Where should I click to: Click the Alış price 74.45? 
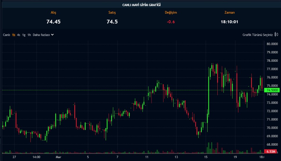53,21
